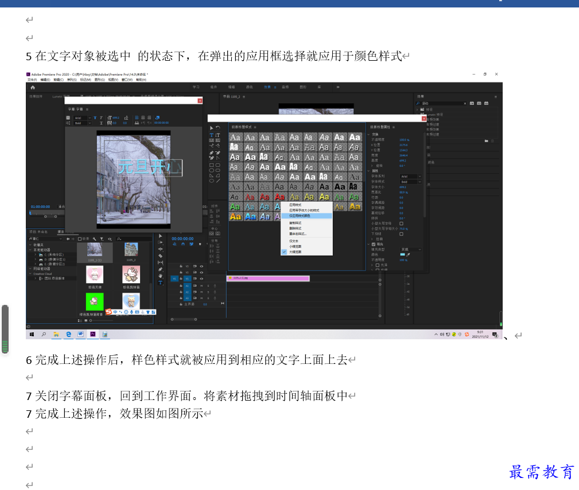Select the Line tool in the title toolbox
This screenshot has width=579, height=490.
click(218, 181)
